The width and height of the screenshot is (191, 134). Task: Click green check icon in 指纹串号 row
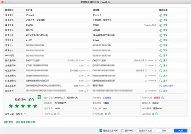pos(161,90)
